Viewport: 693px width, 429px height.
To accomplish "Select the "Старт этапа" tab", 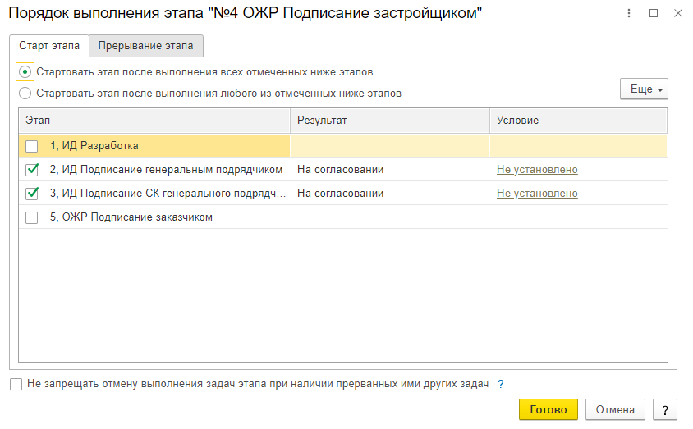I will click(49, 46).
